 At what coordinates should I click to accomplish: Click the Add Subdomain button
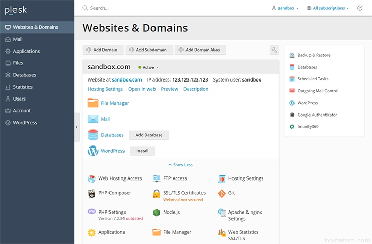(x=149, y=50)
